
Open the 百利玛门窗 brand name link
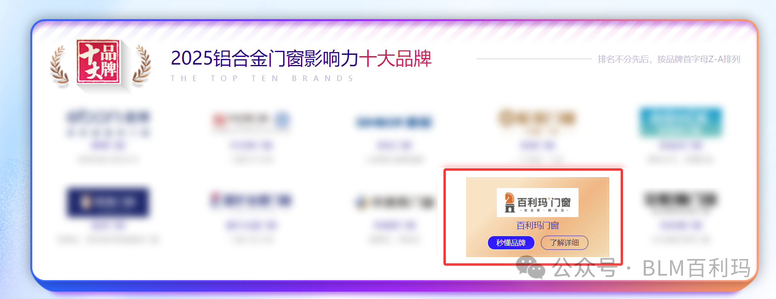click(537, 225)
